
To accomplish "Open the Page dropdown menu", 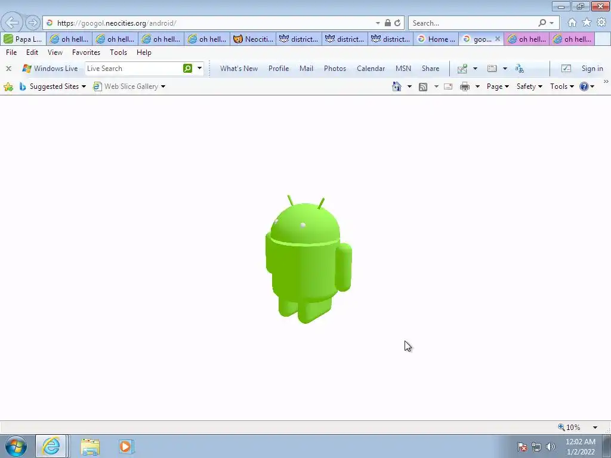I will [x=498, y=86].
